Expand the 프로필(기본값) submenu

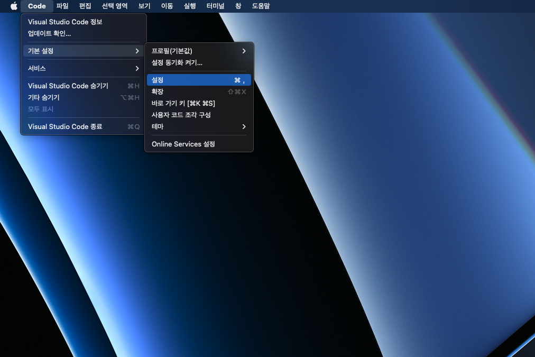199,51
